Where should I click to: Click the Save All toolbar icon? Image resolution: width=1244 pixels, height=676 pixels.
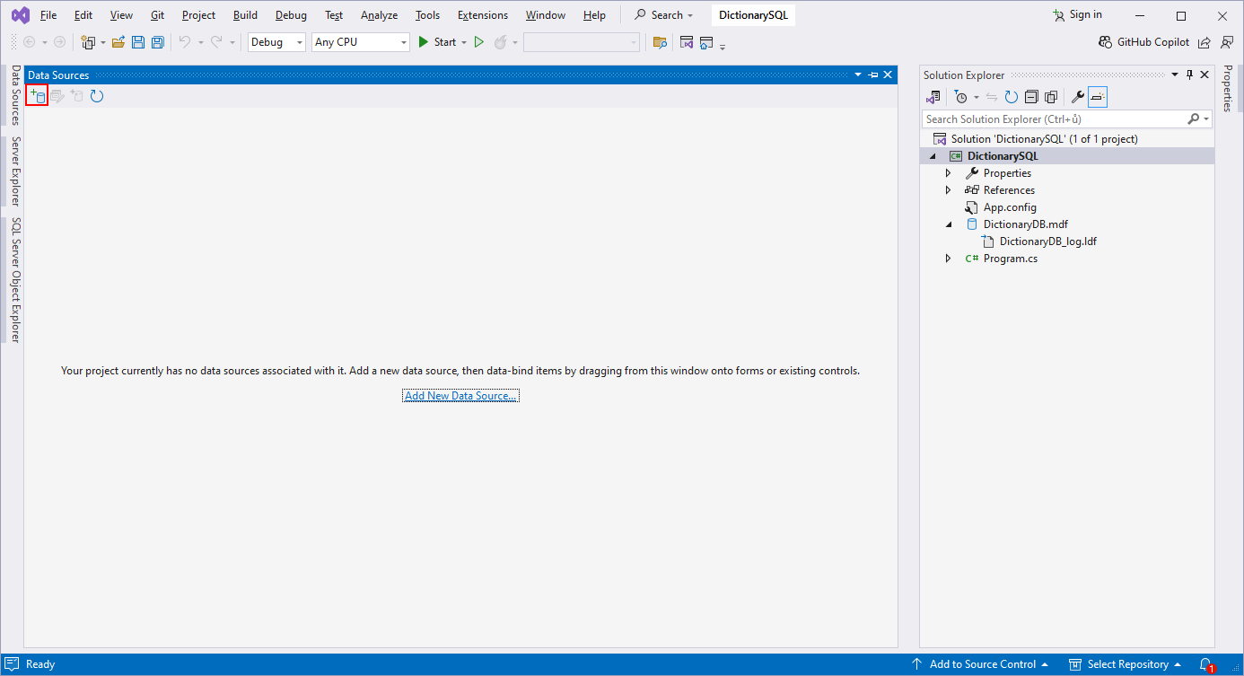point(158,42)
